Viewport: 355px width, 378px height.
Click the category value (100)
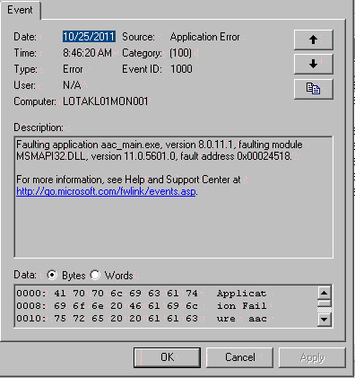tap(180, 53)
